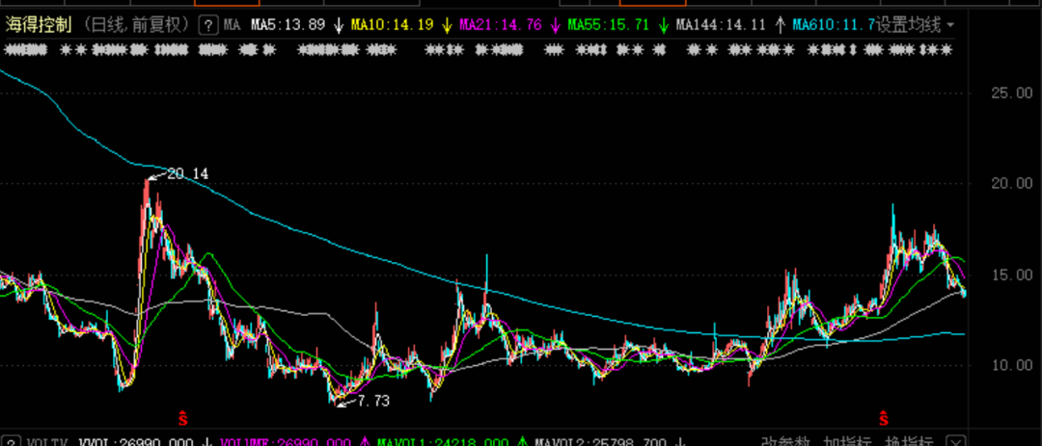The width and height of the screenshot is (1042, 446).
Task: Click the MA indicator name label
Action: click(232, 26)
